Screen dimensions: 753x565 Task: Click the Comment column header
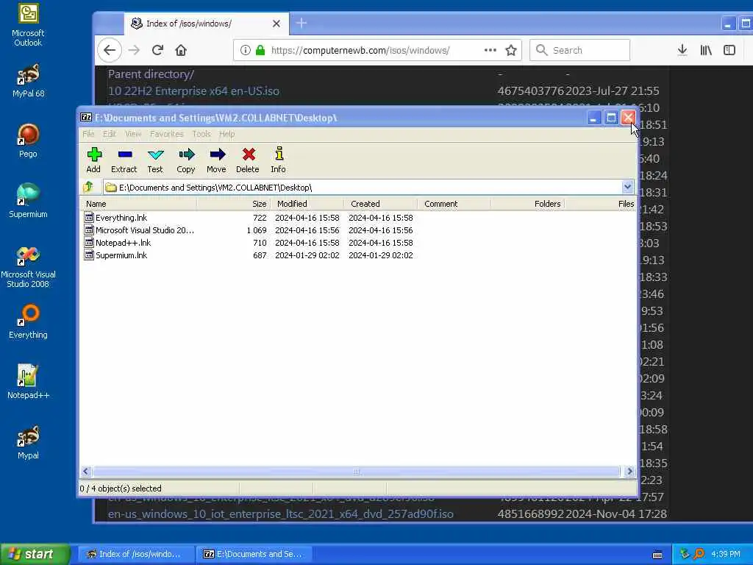click(x=454, y=204)
